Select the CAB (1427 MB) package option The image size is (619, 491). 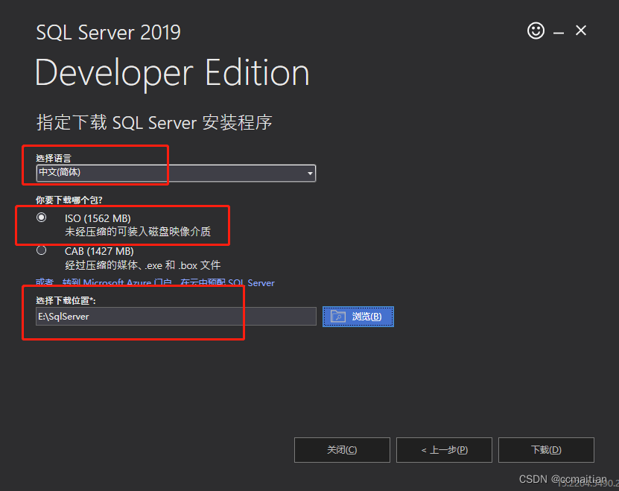click(x=41, y=250)
